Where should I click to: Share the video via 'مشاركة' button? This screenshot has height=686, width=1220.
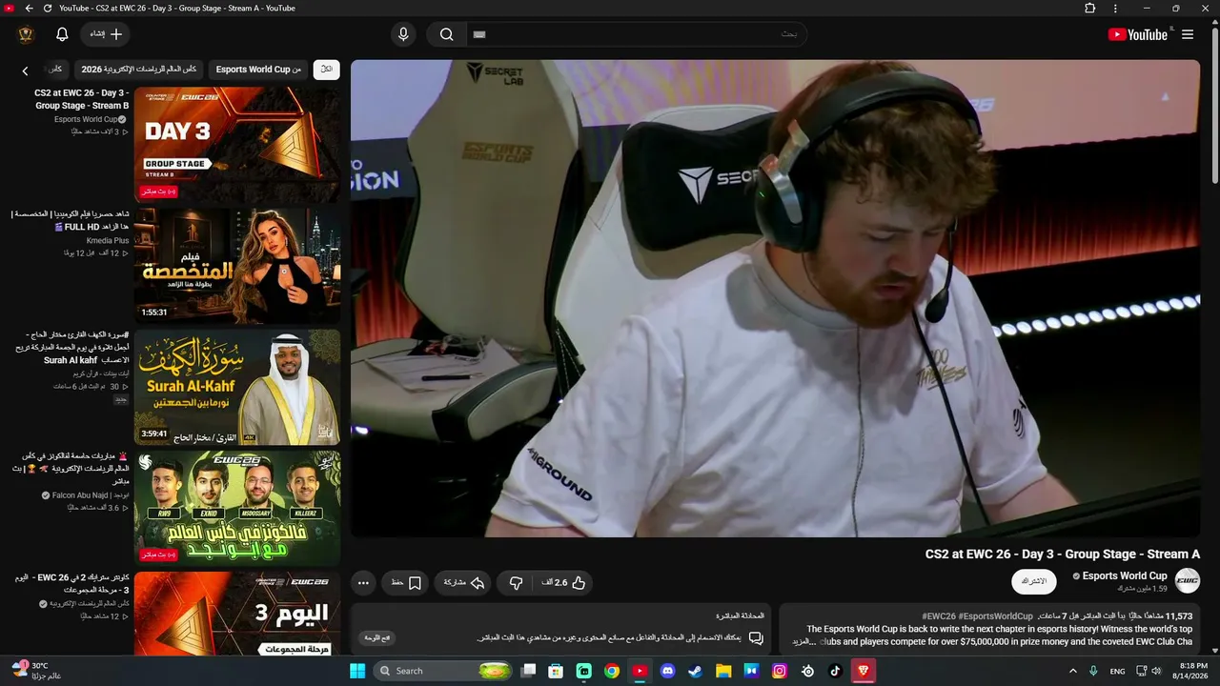pyautogui.click(x=463, y=583)
